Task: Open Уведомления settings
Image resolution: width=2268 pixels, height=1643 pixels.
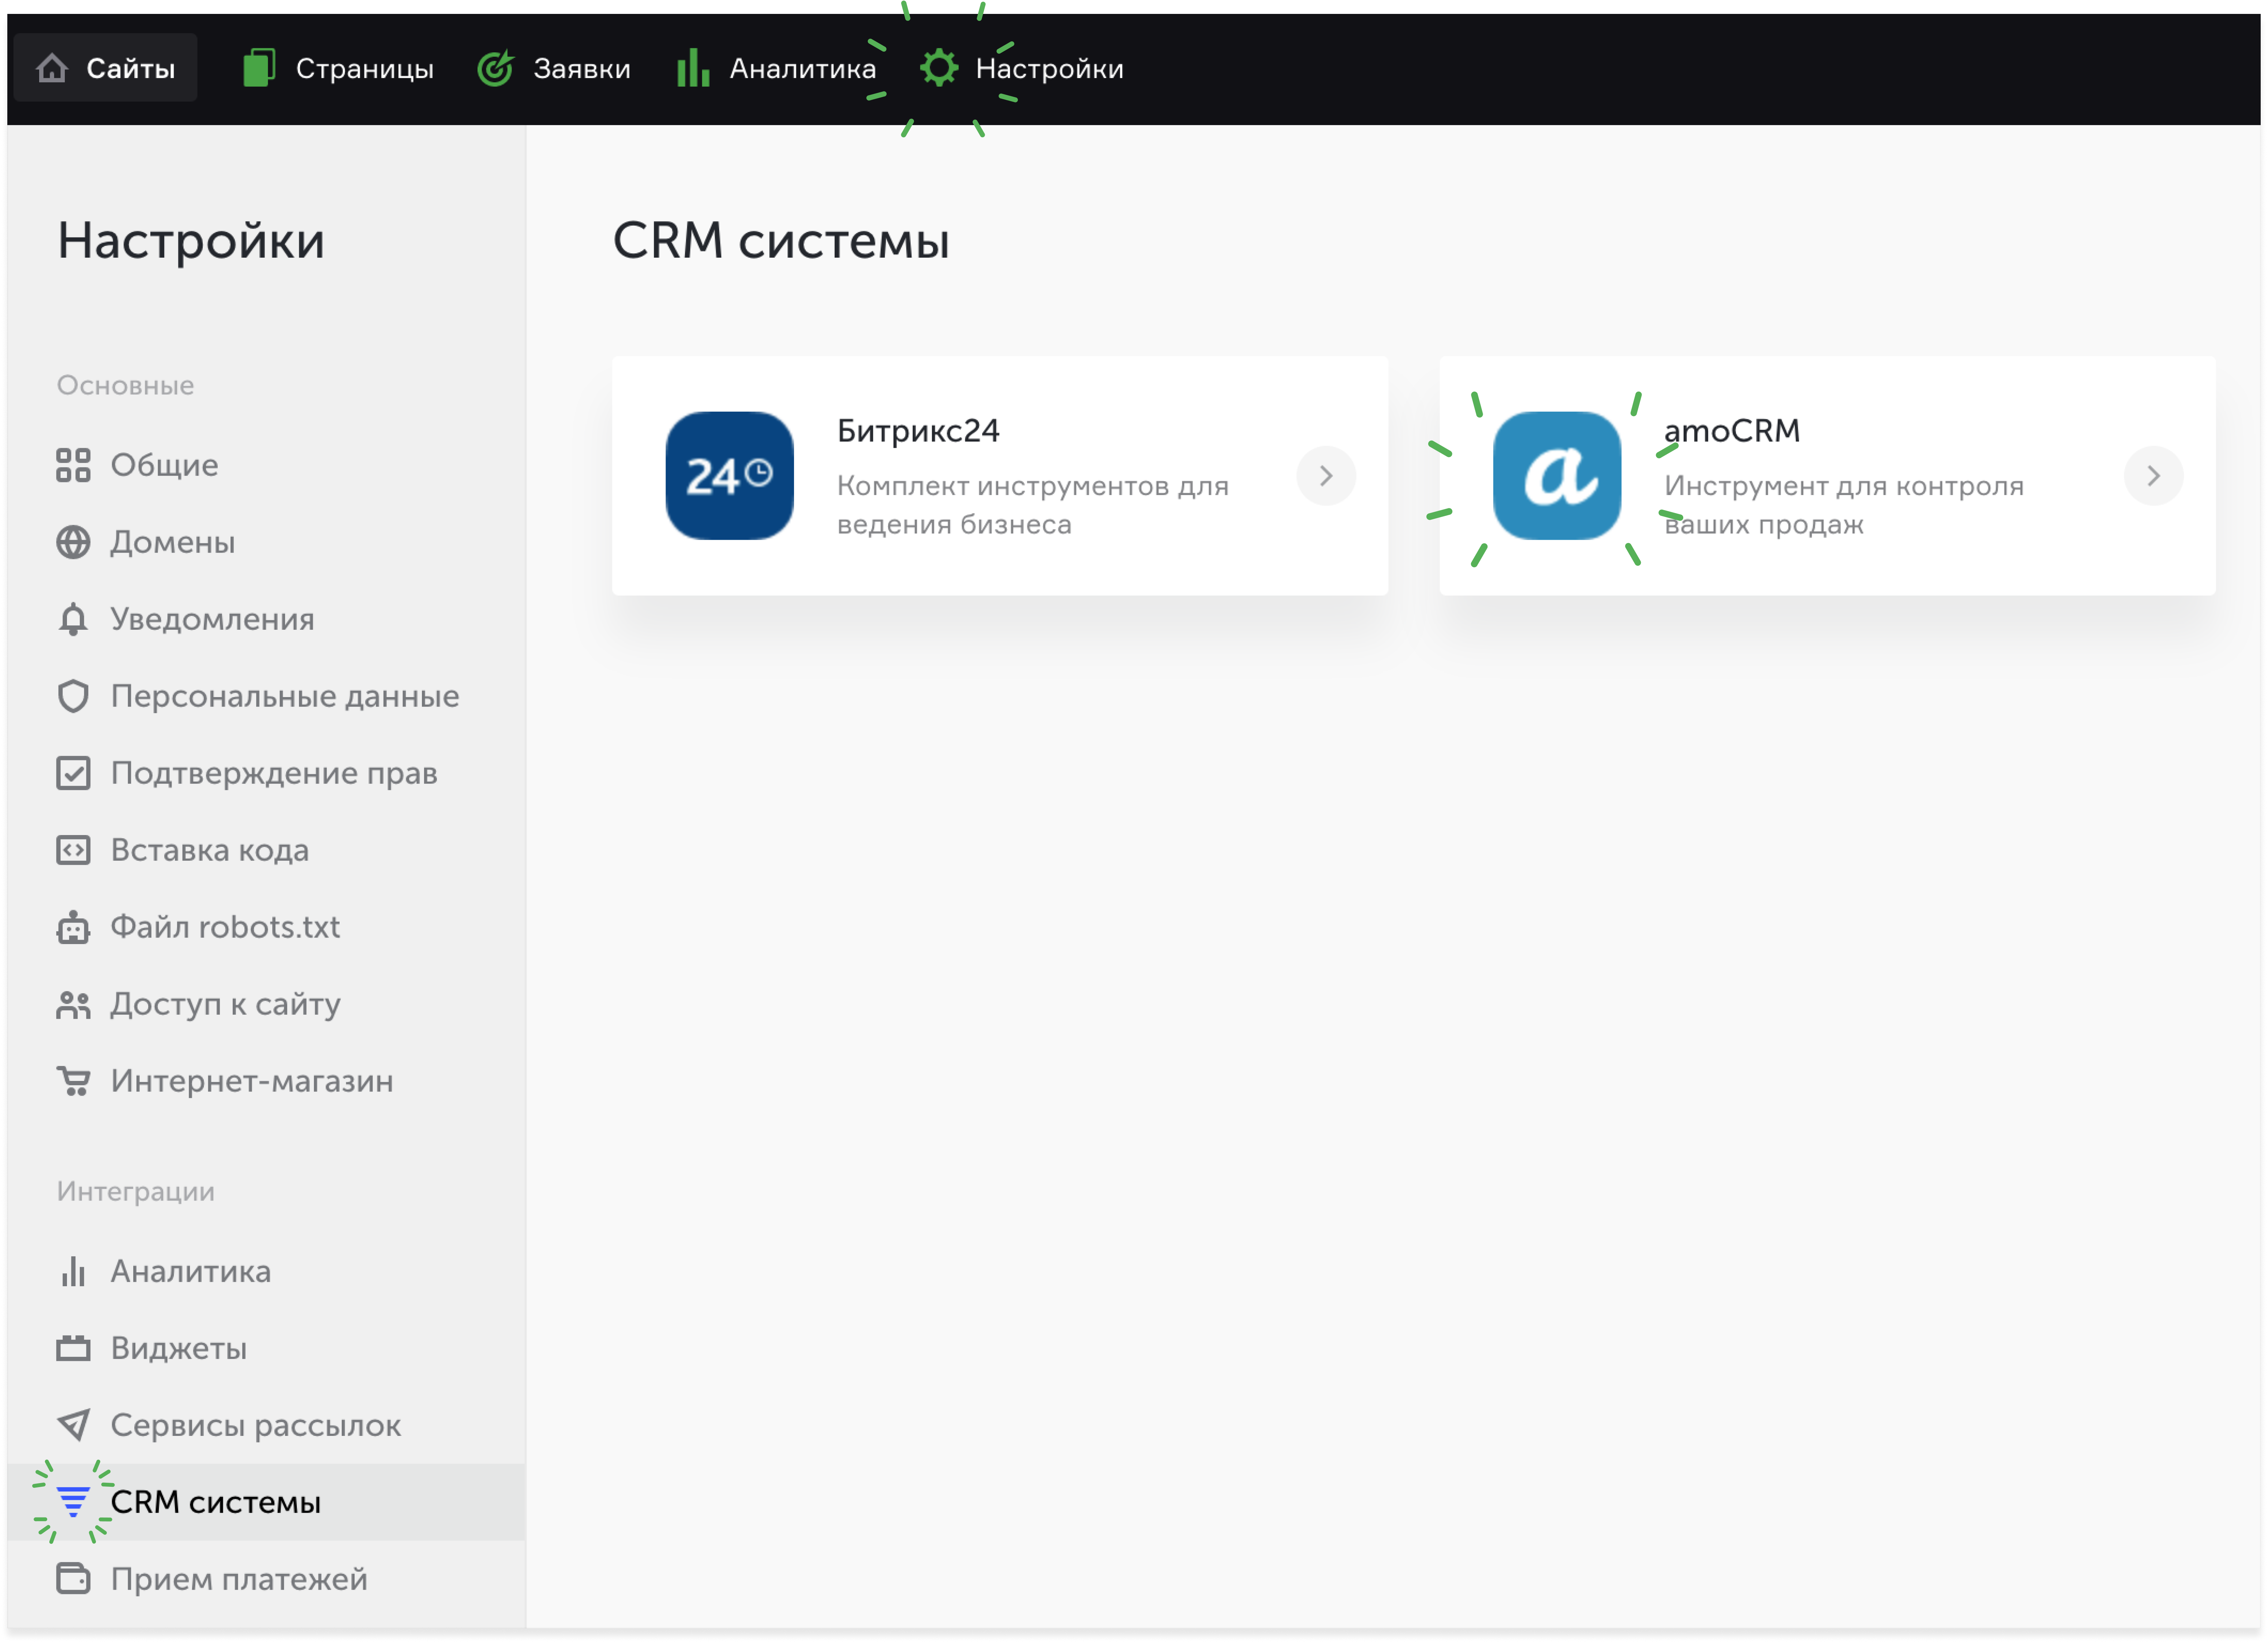Action: (266, 619)
